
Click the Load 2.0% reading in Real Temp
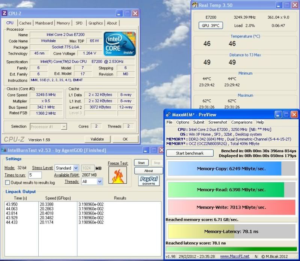point(244,25)
